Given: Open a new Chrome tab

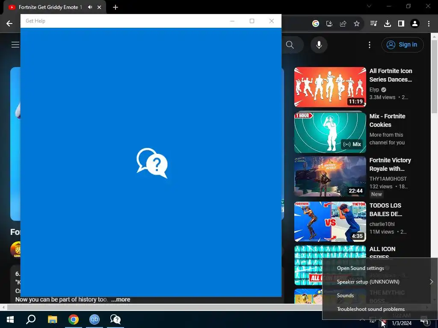Looking at the screenshot, I should (115, 7).
